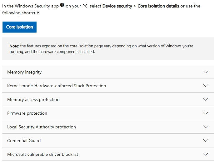The width and height of the screenshot is (214, 163).
Task: Expand the Memory integrity section title
Action: coord(24,72)
